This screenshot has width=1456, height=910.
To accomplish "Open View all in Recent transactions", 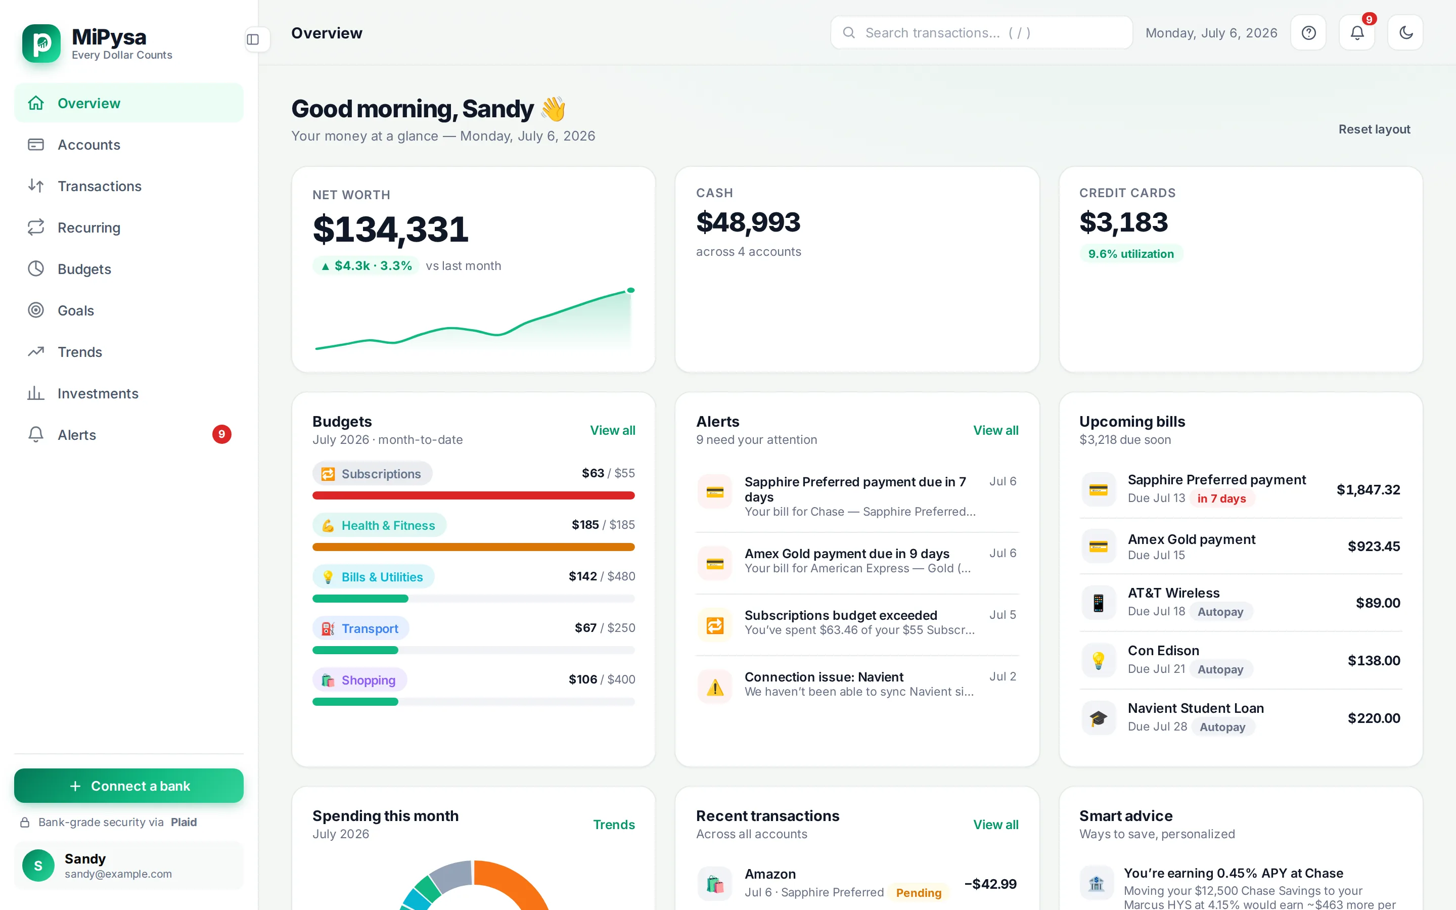I will pos(996,825).
